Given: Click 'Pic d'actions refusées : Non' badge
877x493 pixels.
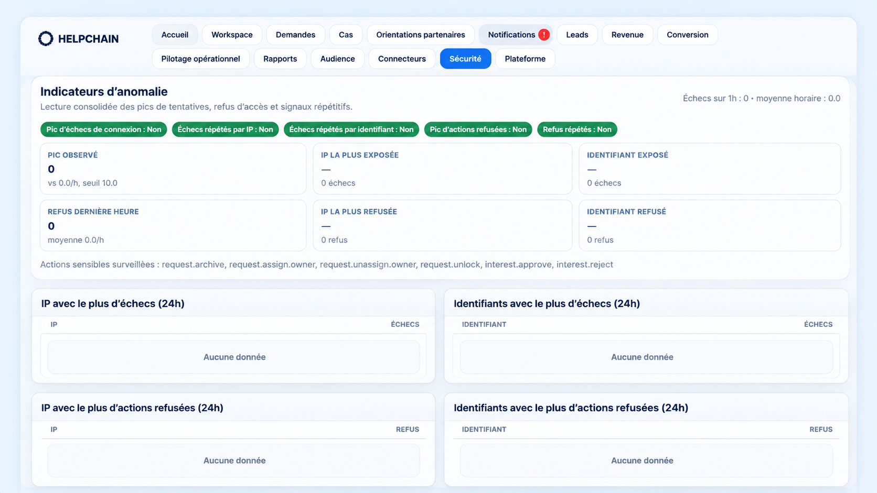Looking at the screenshot, I should pos(478,129).
